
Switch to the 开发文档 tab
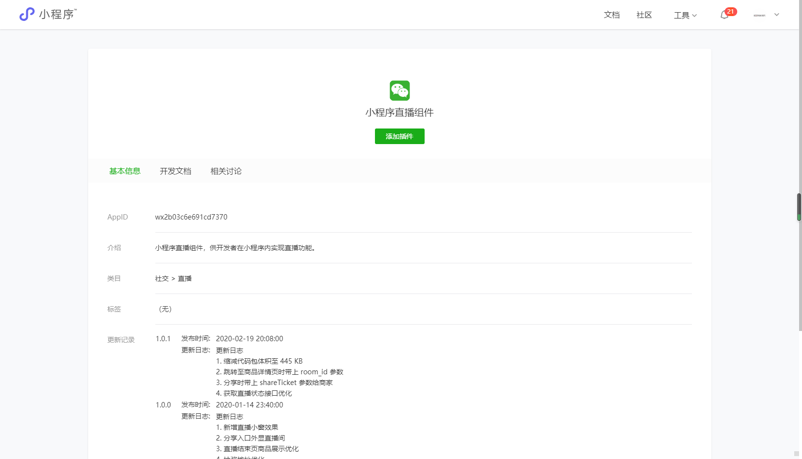pyautogui.click(x=175, y=171)
